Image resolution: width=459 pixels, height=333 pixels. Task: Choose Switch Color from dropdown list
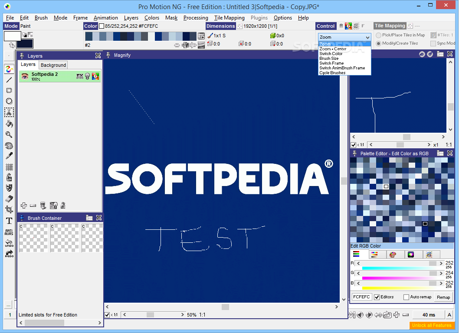coord(344,54)
